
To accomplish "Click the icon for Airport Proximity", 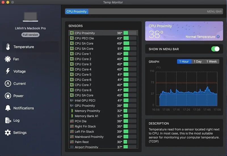I will pyautogui.click(x=72, y=147).
